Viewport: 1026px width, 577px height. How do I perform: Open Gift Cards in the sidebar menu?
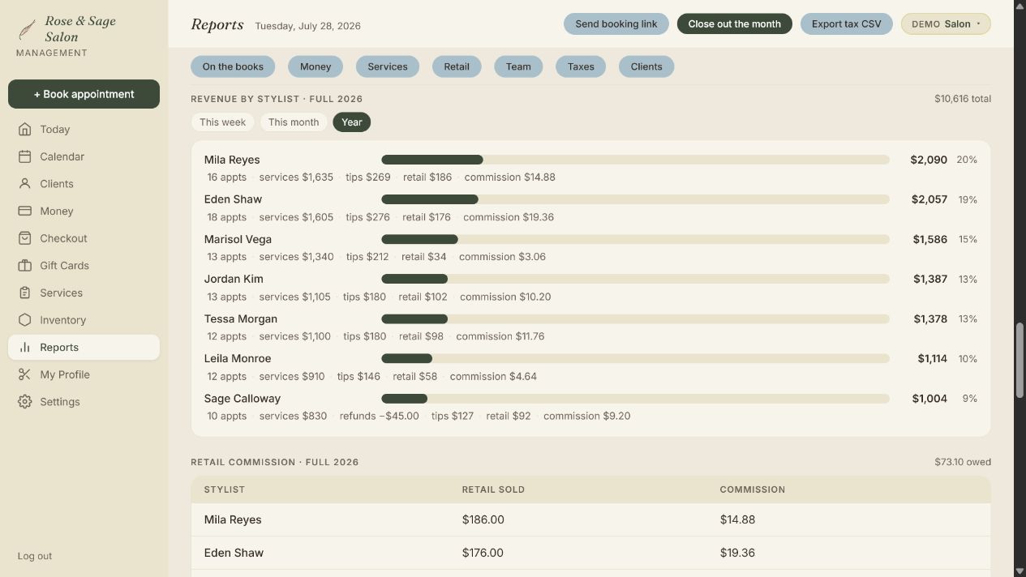[84, 266]
